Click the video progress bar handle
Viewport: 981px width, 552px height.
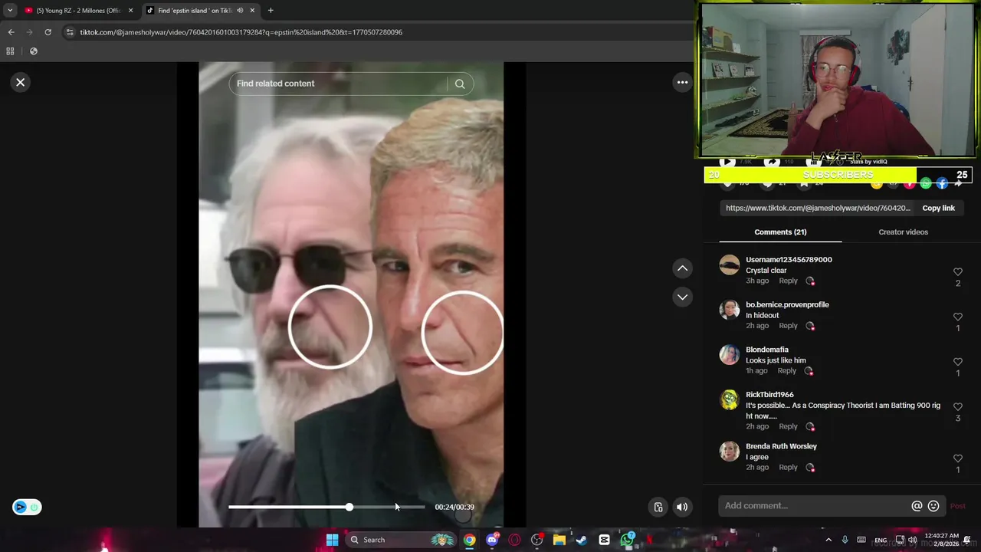click(349, 507)
